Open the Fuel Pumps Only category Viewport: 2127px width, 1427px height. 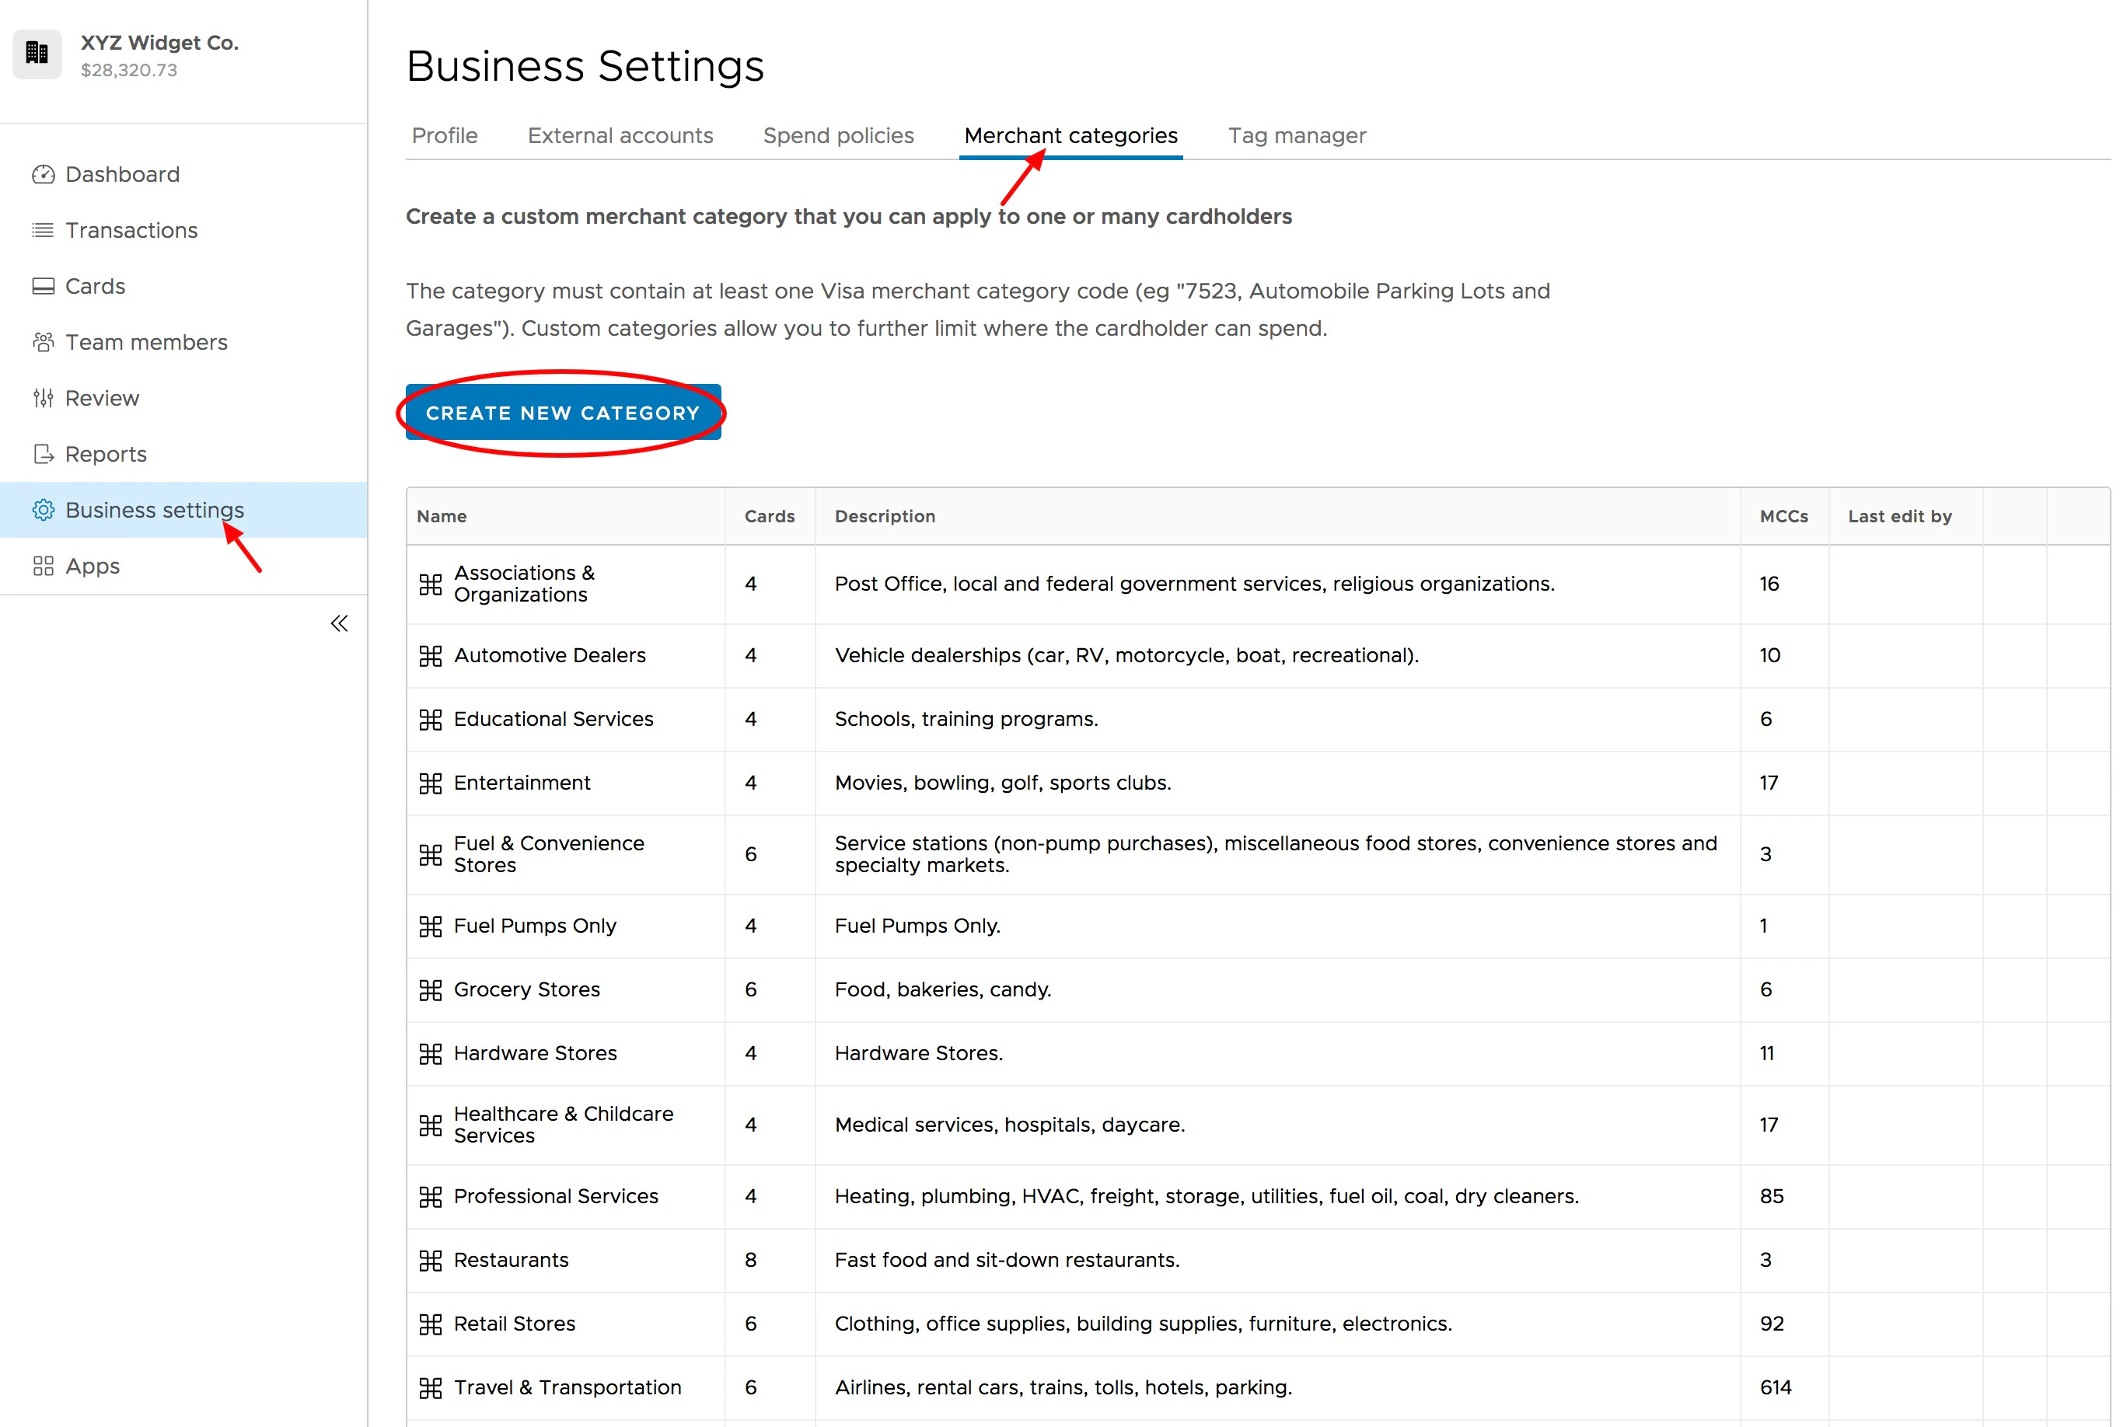534,926
